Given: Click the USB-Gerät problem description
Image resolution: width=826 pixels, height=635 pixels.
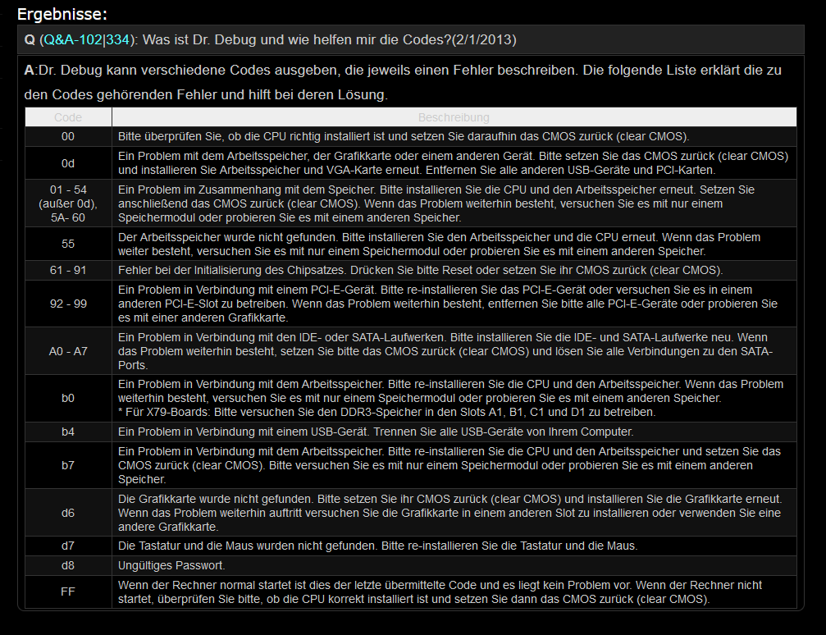Looking at the screenshot, I should tap(376, 432).
